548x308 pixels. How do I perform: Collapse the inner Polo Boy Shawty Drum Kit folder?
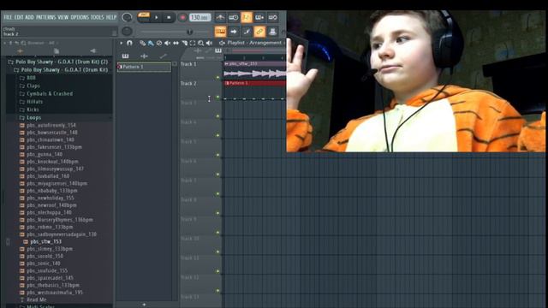[61, 70]
